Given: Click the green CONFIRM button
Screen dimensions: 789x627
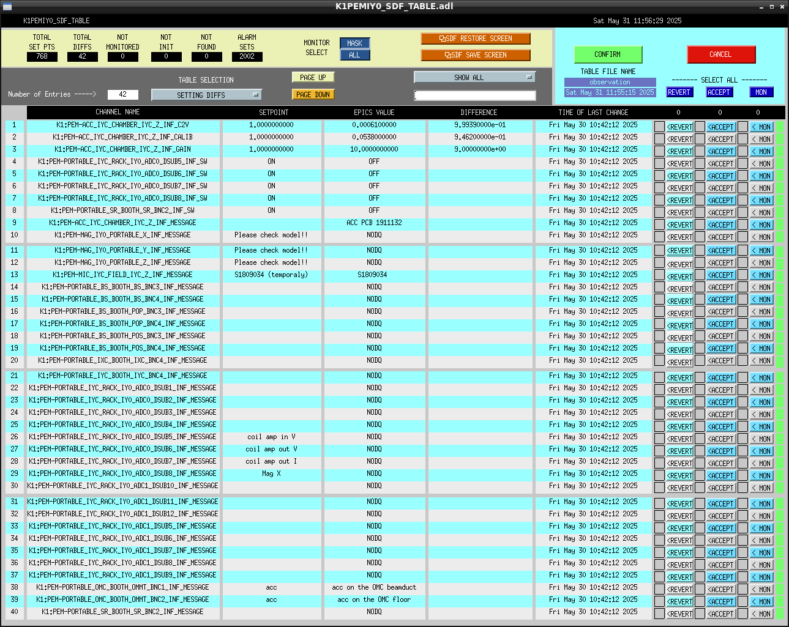Looking at the screenshot, I should click(x=608, y=54).
